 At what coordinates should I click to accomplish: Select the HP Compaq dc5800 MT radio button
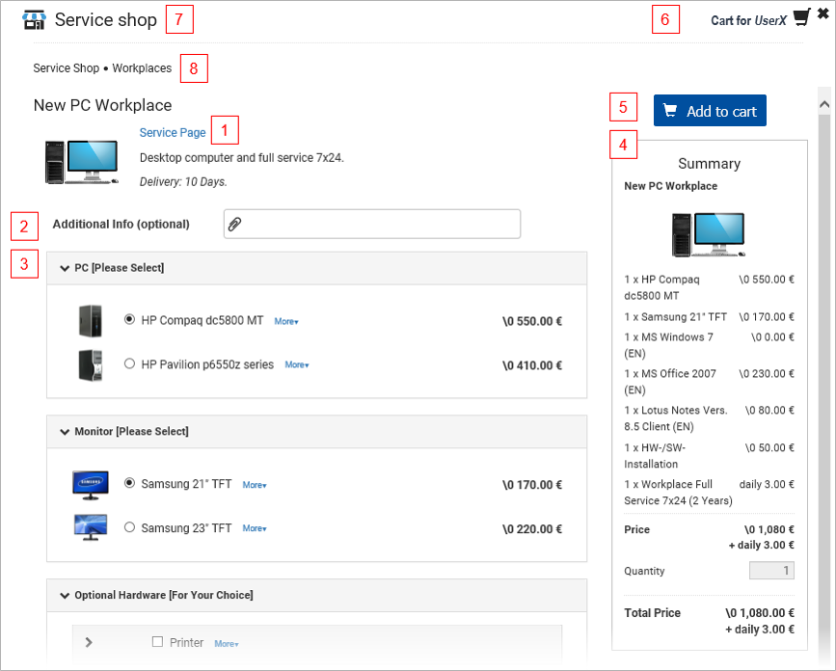coord(129,320)
